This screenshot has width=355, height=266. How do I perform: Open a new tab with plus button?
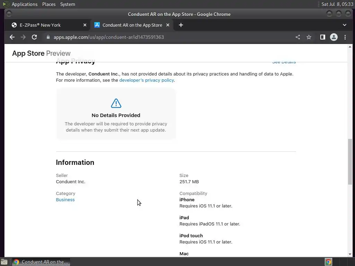[181, 25]
